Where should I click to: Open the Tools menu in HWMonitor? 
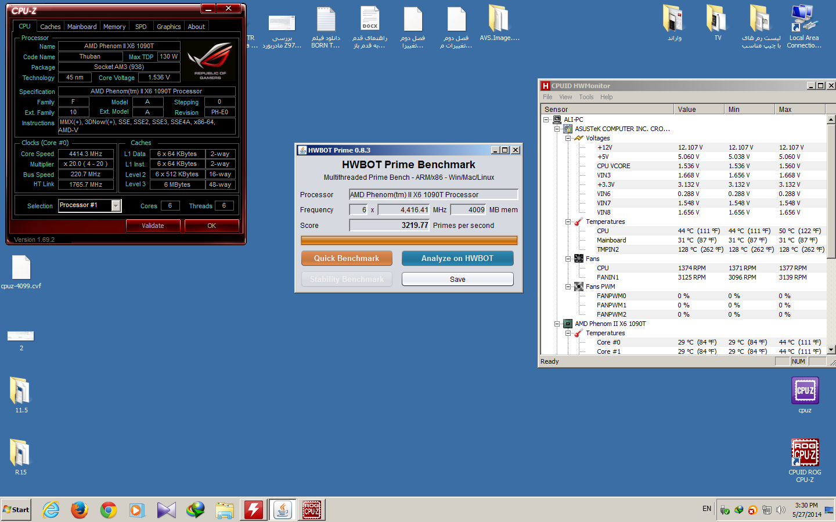tap(586, 97)
